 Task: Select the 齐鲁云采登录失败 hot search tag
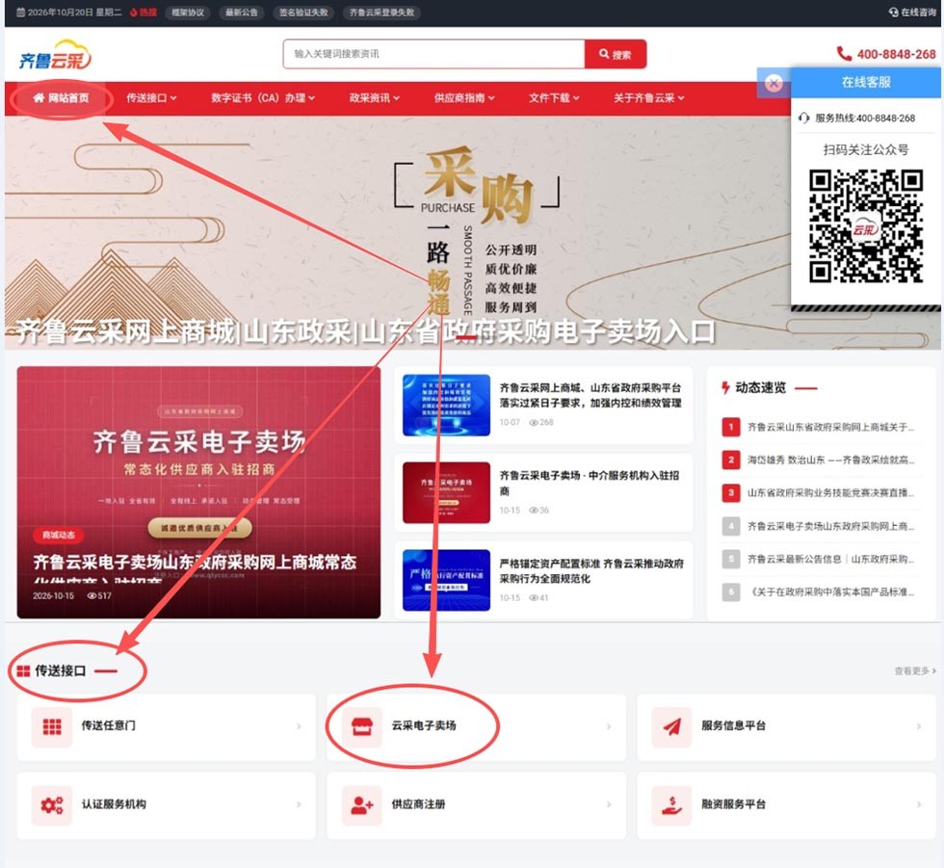point(381,12)
